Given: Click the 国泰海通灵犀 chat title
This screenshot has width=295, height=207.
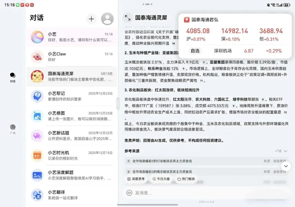Looking at the screenshot, I should [x=151, y=18].
